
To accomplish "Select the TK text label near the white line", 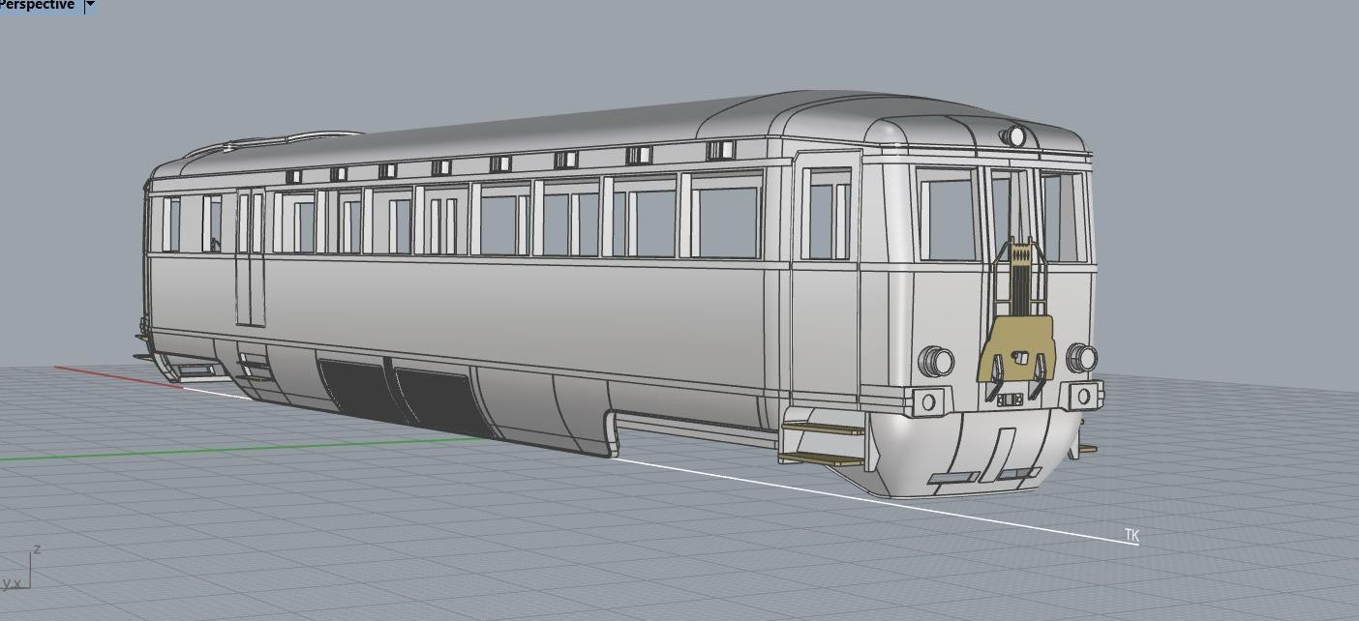I will (x=1132, y=535).
